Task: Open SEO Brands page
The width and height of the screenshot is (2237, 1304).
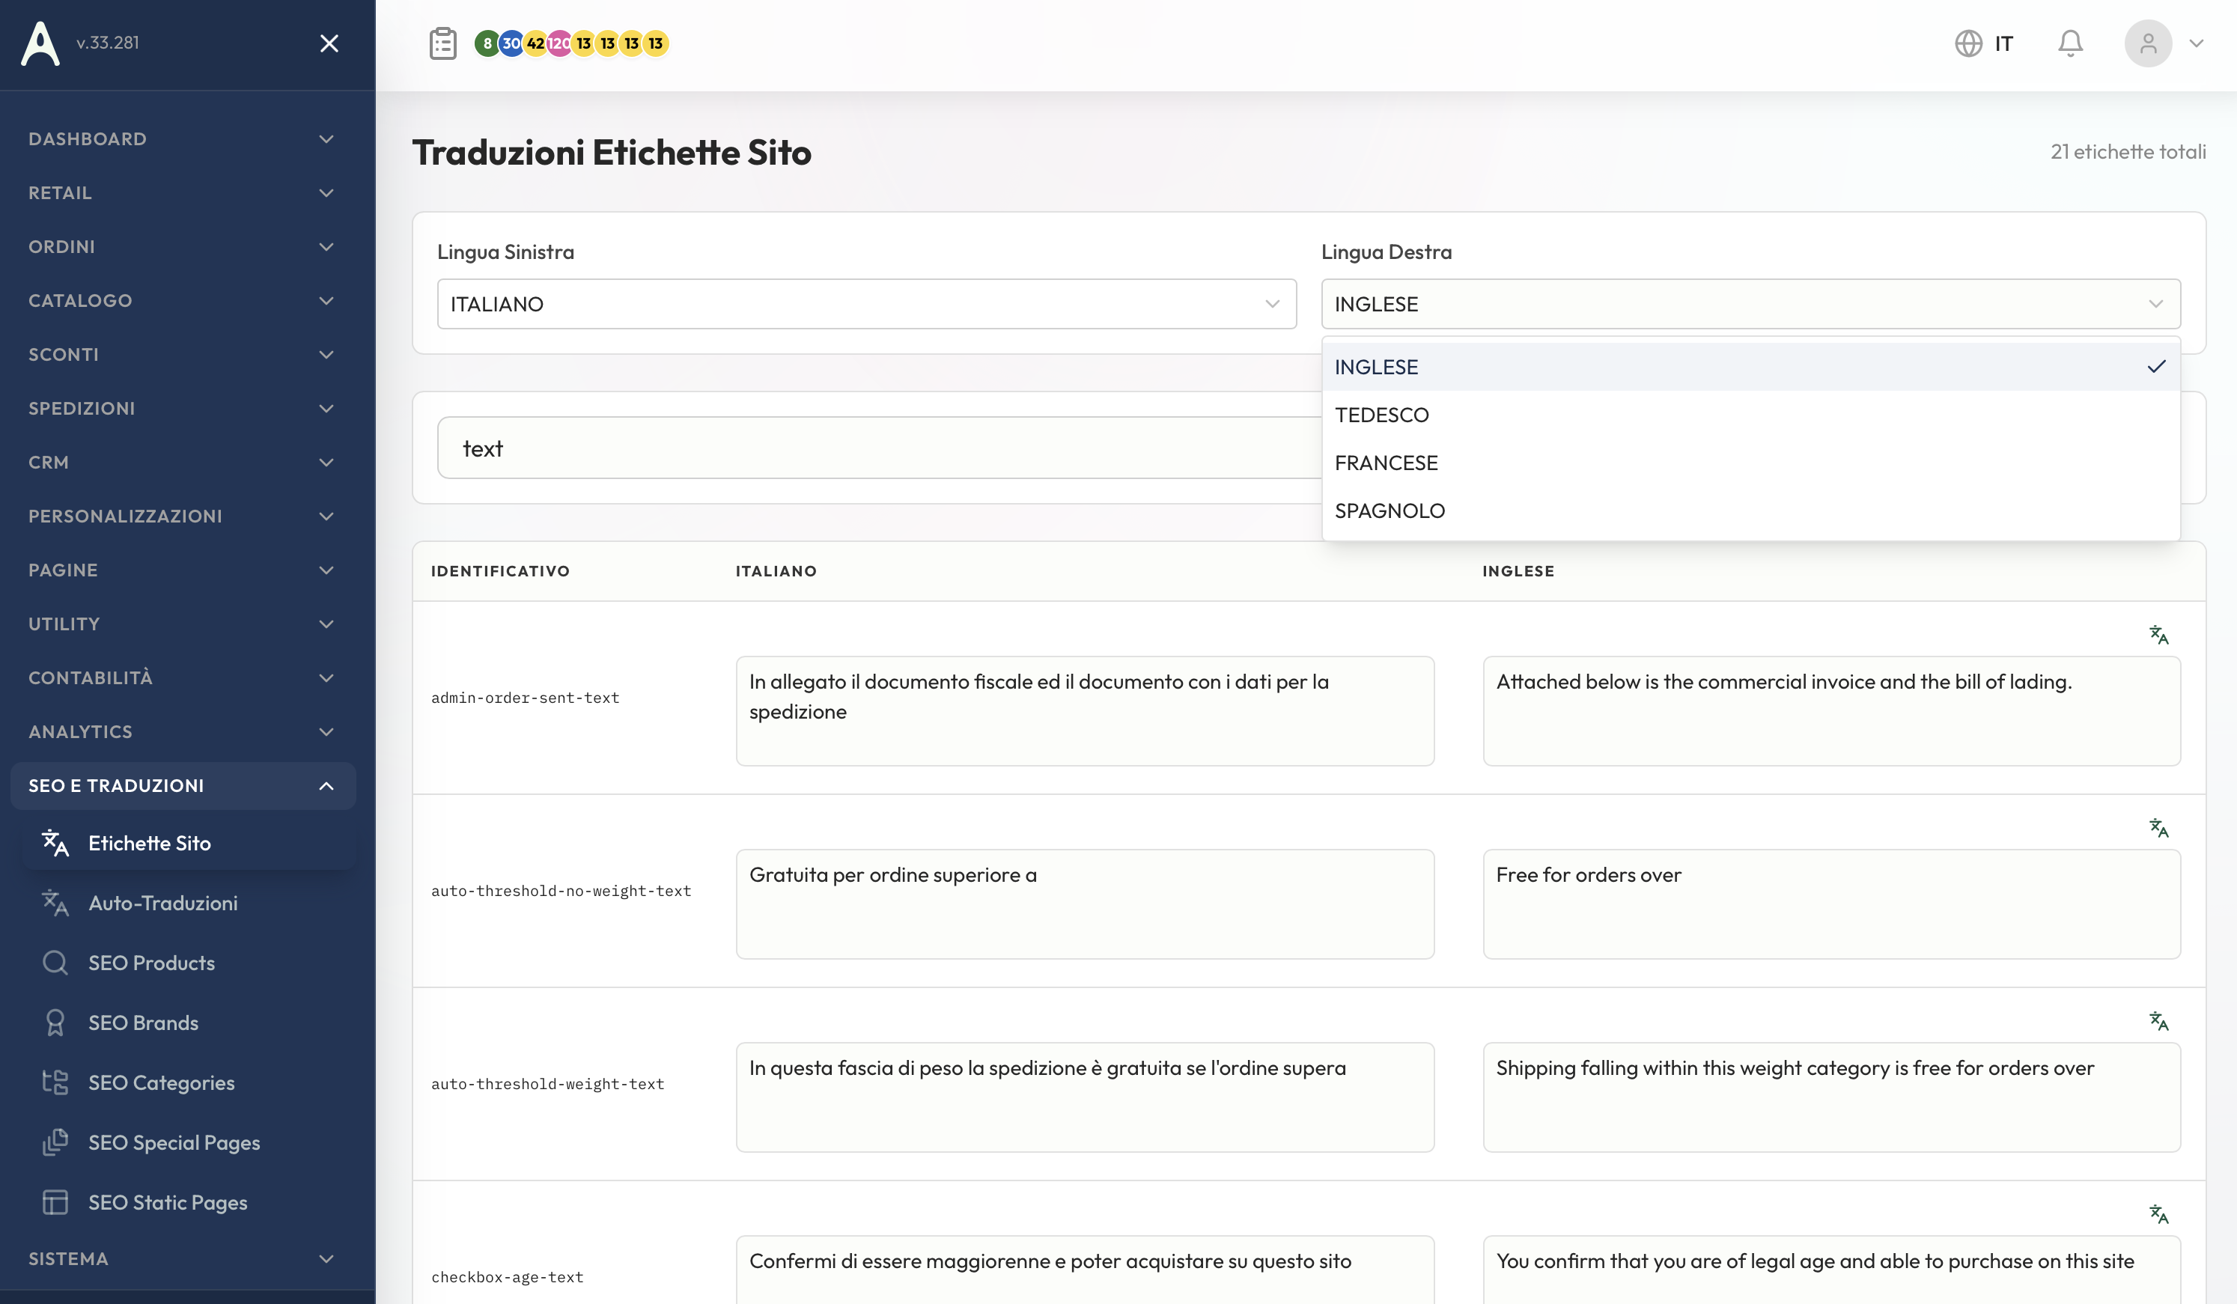Action: tap(190, 1023)
